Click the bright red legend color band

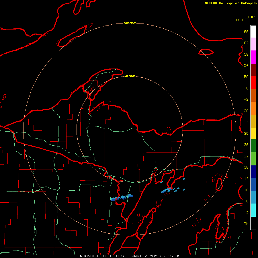click(x=253, y=83)
